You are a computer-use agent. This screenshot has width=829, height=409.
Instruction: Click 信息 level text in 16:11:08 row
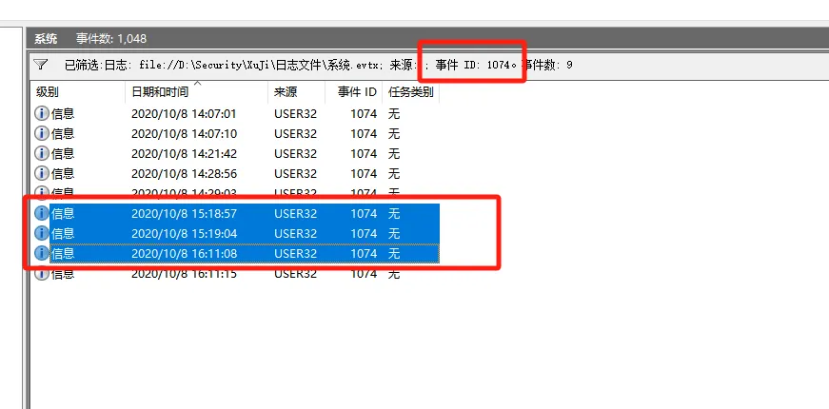point(63,254)
